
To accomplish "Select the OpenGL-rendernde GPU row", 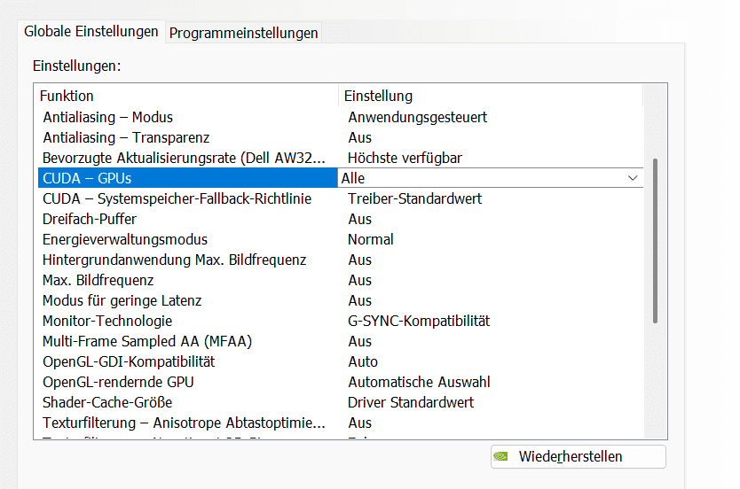I will coord(340,382).
